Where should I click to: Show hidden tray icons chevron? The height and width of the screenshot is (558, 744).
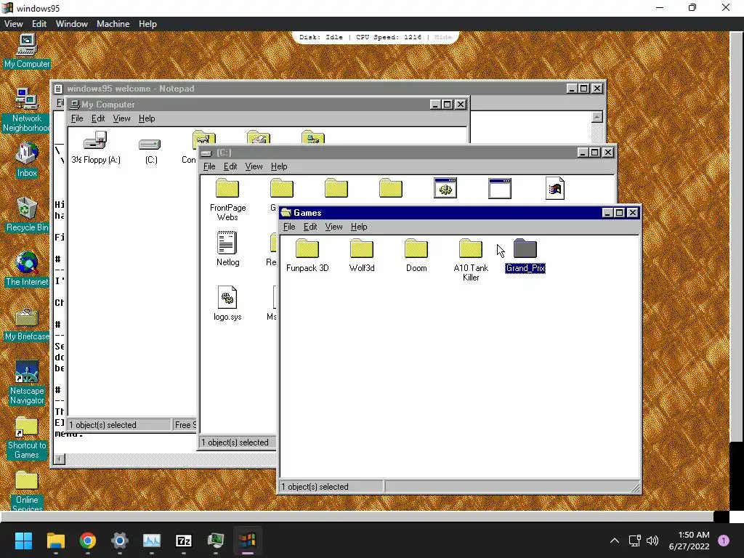click(615, 541)
